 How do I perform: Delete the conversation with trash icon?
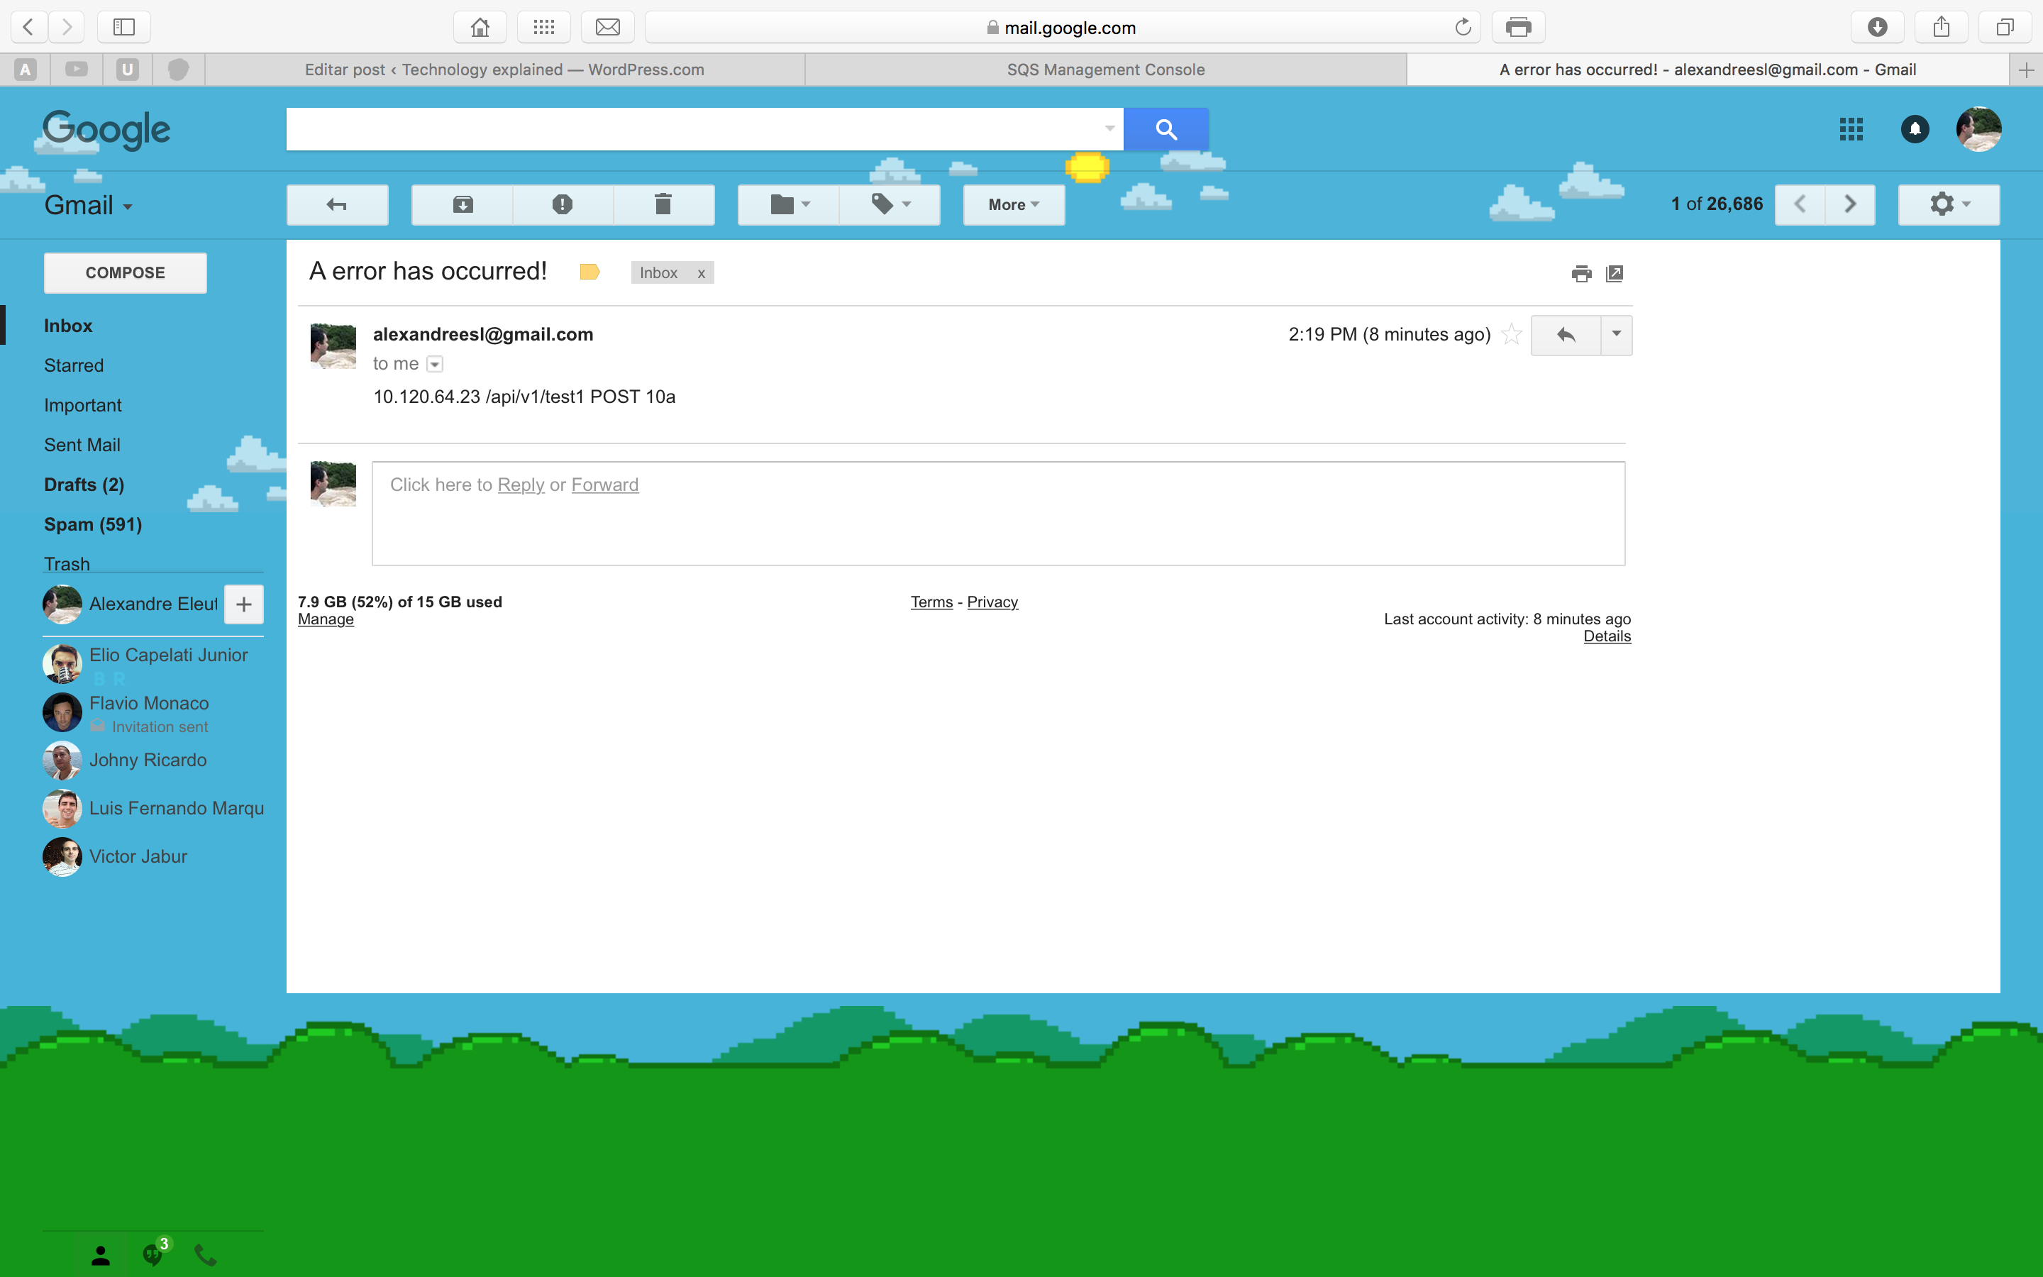[x=663, y=204]
